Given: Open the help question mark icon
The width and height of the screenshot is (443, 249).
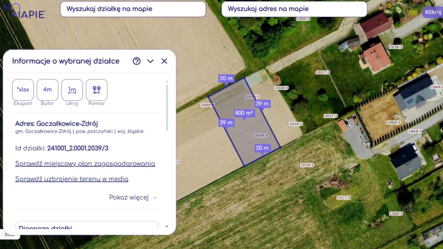Looking at the screenshot, I should point(137,61).
